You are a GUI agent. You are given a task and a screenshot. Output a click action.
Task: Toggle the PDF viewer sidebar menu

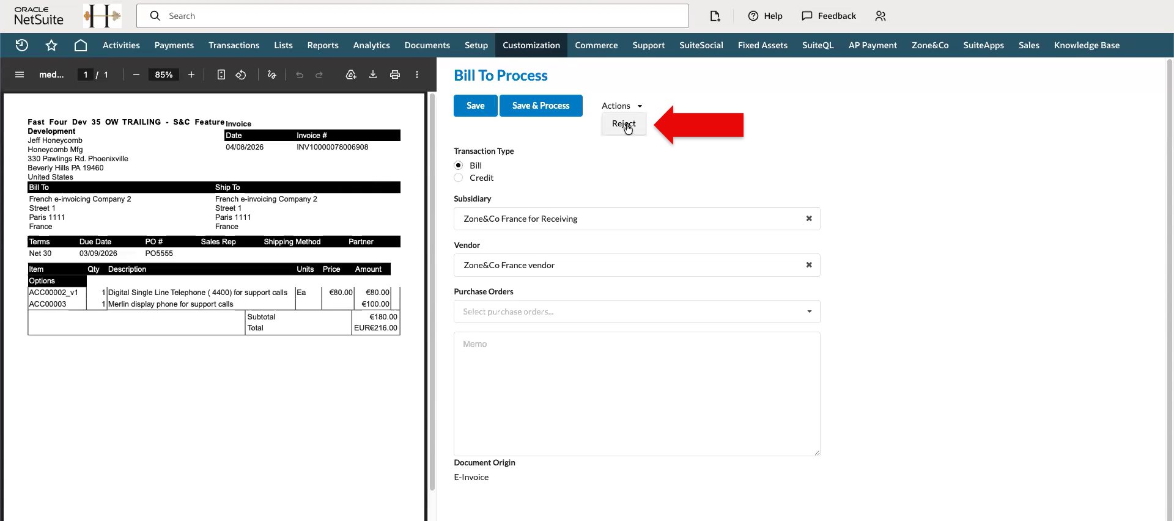coord(20,75)
